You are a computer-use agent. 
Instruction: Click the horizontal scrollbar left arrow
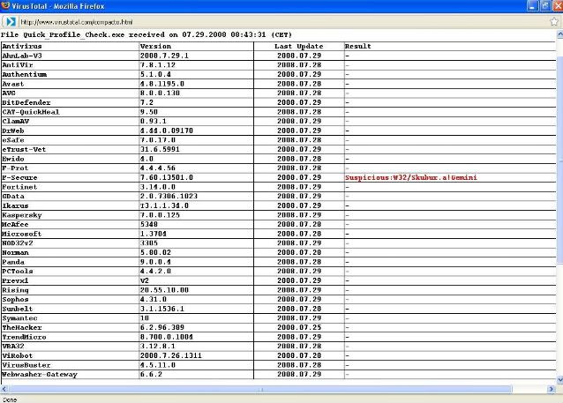(x=4, y=389)
